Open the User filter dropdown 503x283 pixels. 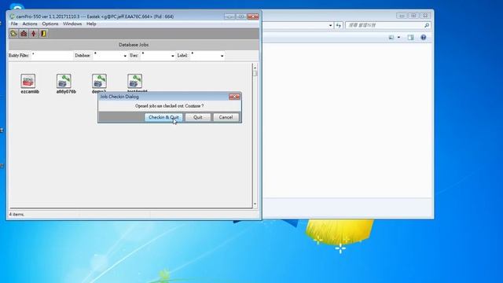[173, 56]
